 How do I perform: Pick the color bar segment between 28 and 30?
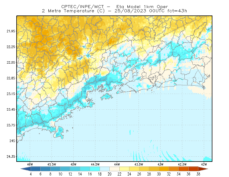point(154,169)
